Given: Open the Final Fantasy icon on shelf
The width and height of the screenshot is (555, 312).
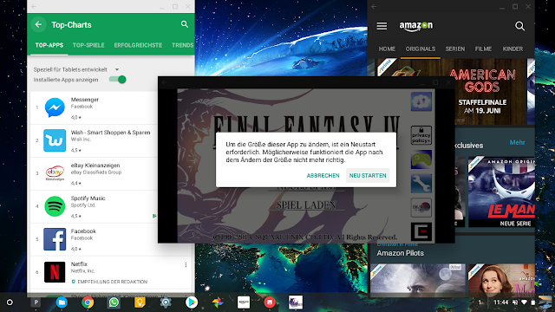Looking at the screenshot, I should [x=296, y=302].
